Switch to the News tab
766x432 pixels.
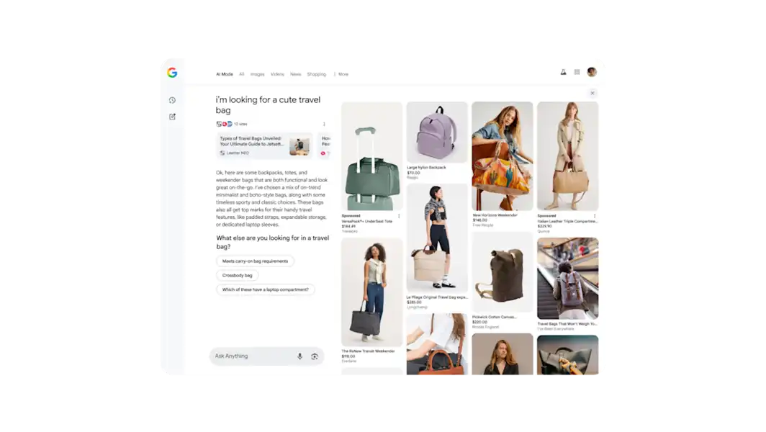(295, 74)
